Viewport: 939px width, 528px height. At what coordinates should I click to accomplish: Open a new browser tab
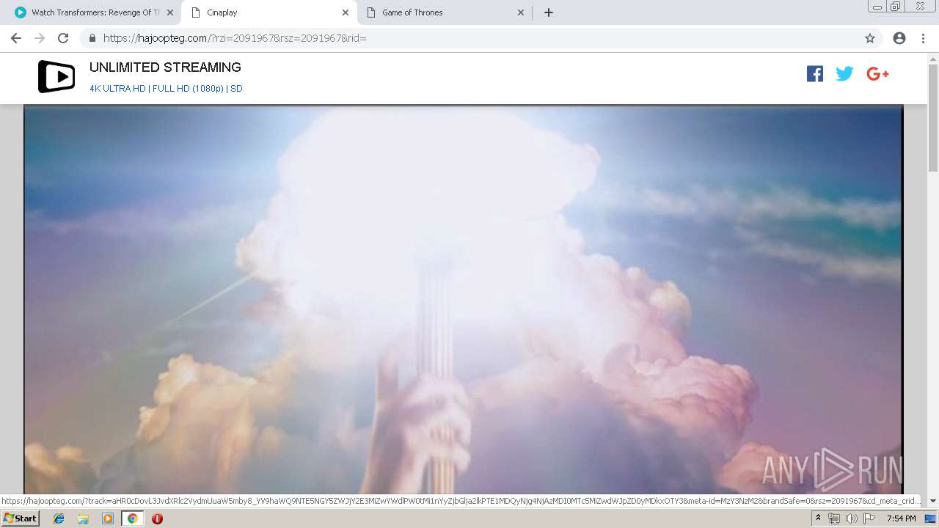click(548, 12)
